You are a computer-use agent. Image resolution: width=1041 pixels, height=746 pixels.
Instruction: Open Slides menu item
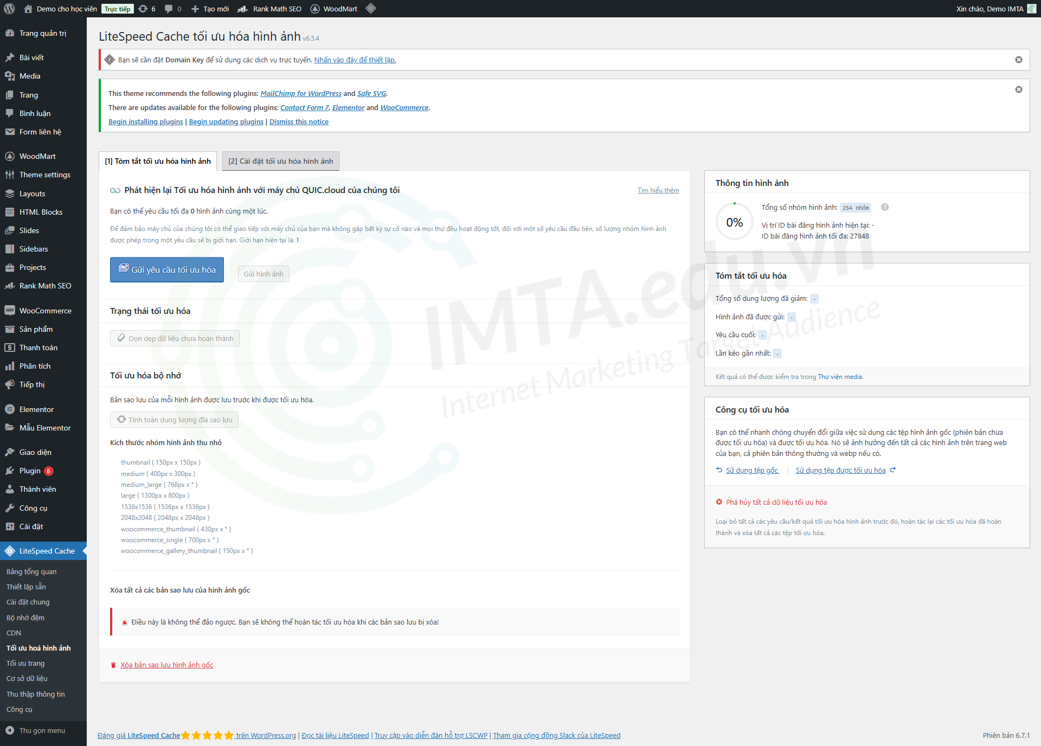coord(43,230)
